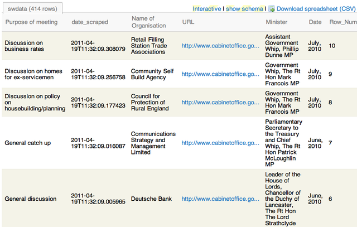Click the CSV spreadsheet download icon

272,9
